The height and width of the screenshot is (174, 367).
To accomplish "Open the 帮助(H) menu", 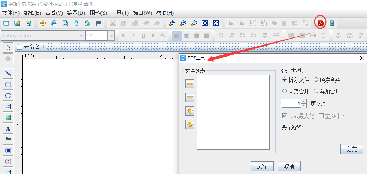I will click(x=165, y=13).
